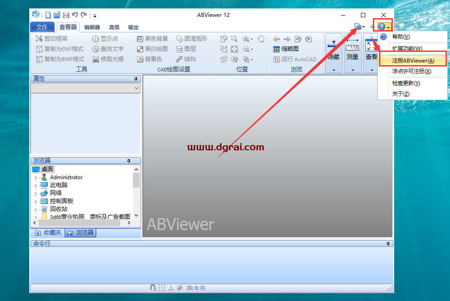Screen dimensions: 450x301
Task: Pin the 浏览器 panel
Action: click(x=129, y=160)
